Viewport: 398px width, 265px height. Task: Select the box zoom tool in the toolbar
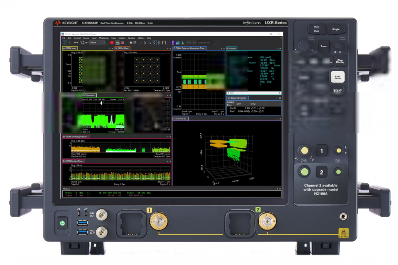[x=149, y=43]
